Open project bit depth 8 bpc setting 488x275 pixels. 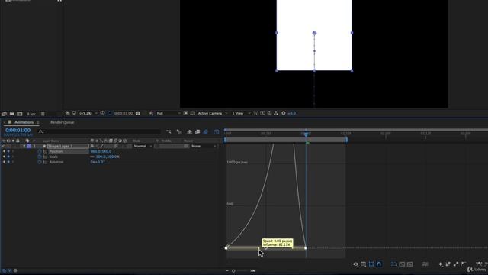(31, 114)
